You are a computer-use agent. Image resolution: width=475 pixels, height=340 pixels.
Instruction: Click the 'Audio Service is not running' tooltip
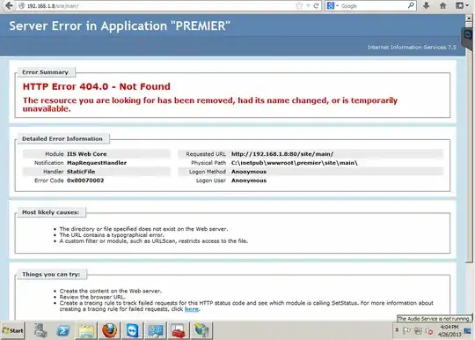coord(435,319)
